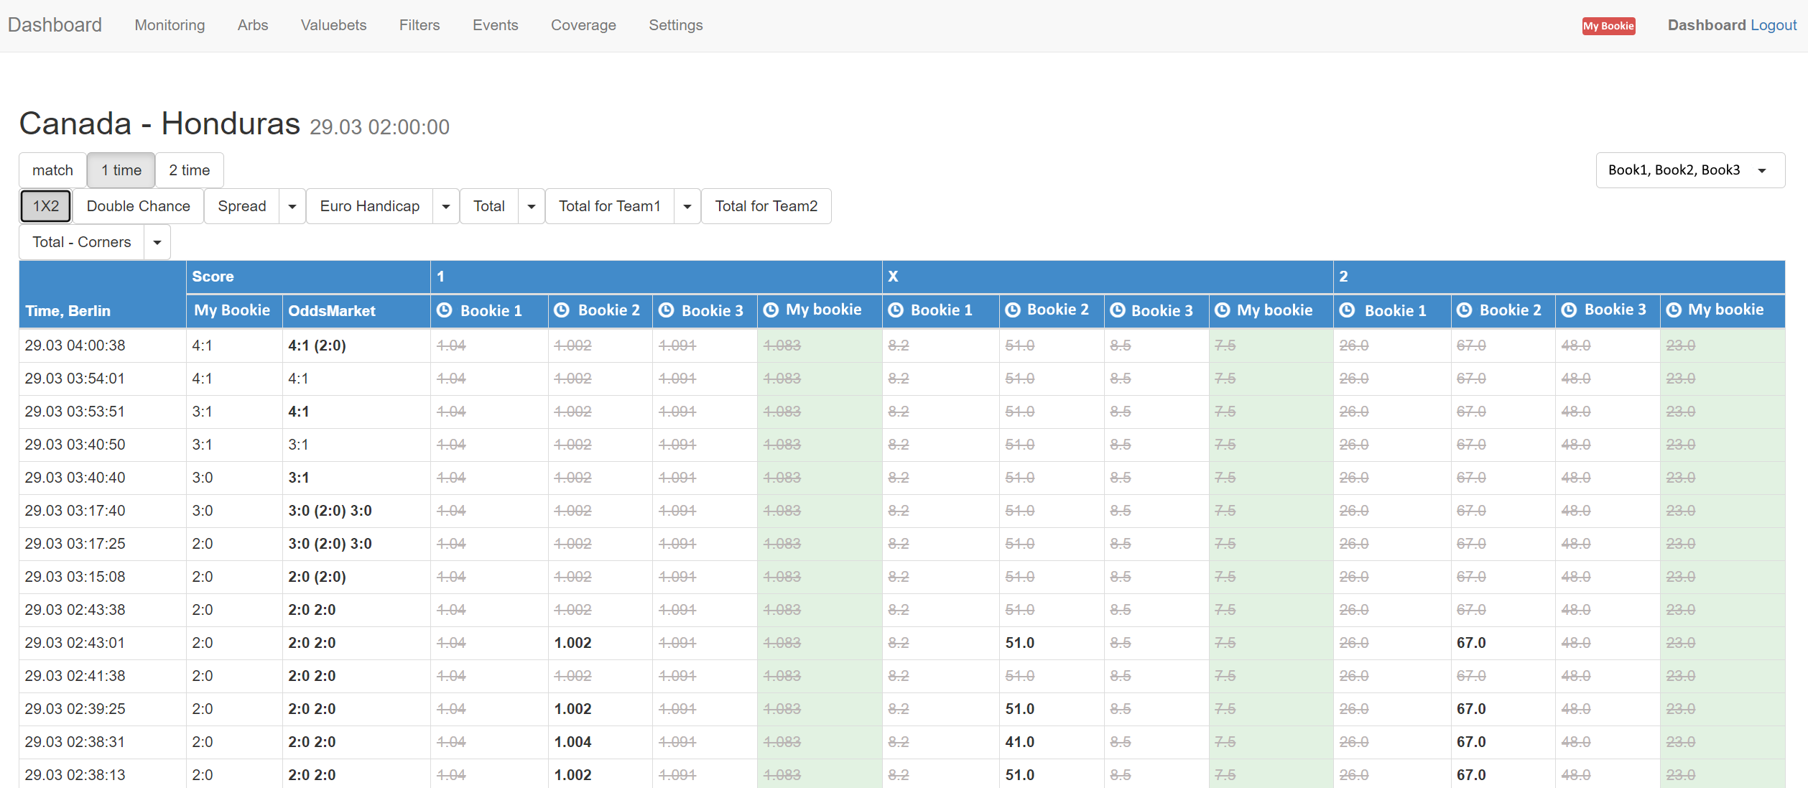Select the 2 time period toggle
Image resolution: width=1808 pixels, height=788 pixels.
coord(190,170)
